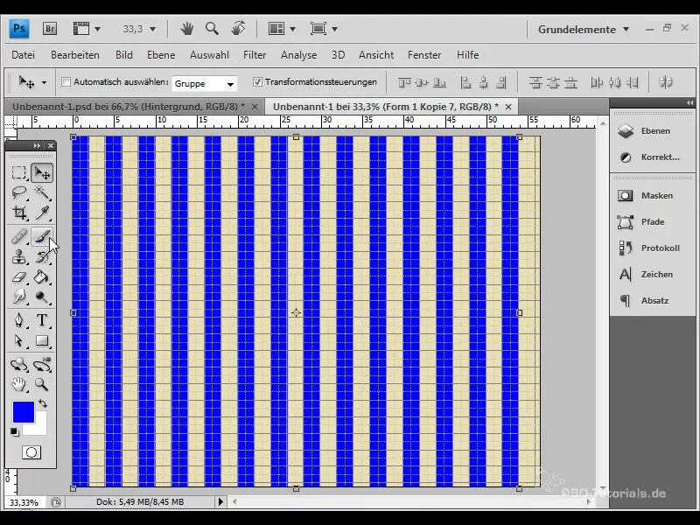
Task: Select the Dodge tool
Action: tap(42, 297)
